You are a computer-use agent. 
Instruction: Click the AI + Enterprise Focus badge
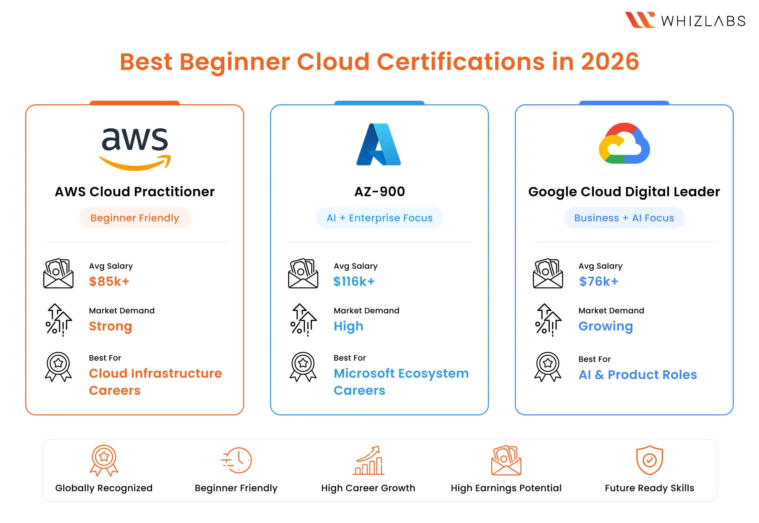[380, 218]
